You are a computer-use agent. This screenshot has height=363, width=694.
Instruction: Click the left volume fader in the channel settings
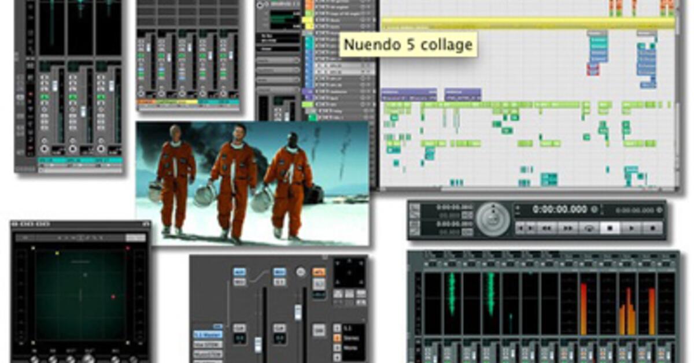(258, 346)
